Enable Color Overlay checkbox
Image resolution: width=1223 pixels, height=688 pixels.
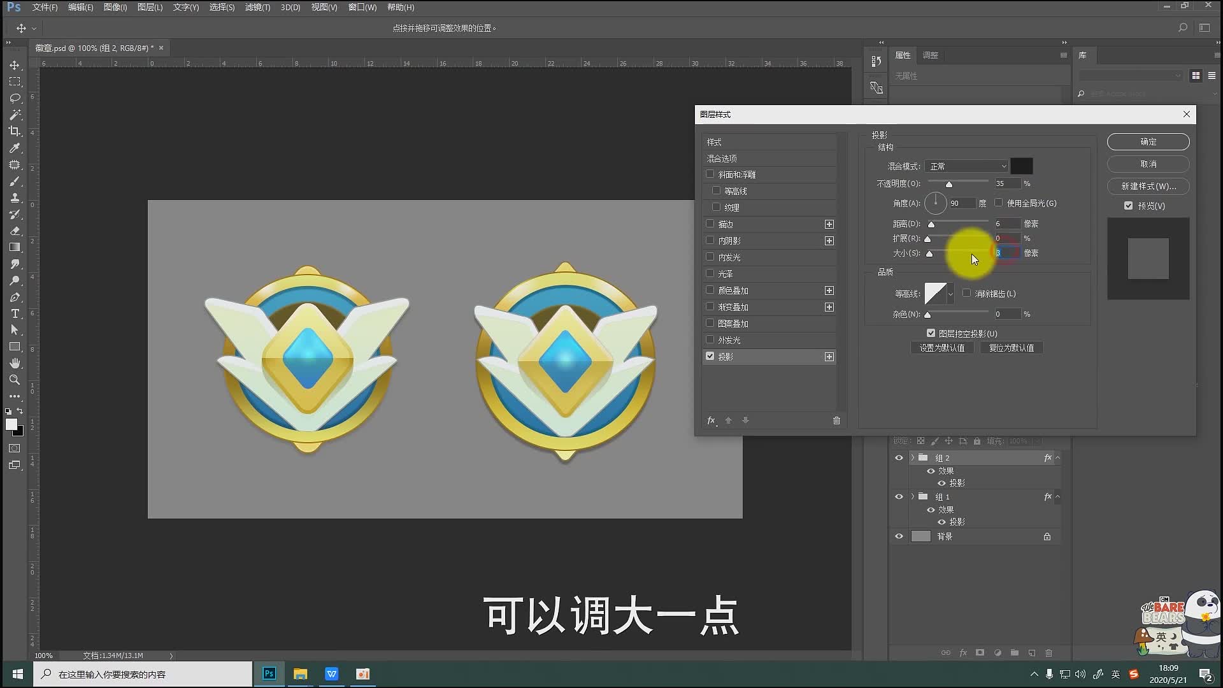pyautogui.click(x=710, y=290)
